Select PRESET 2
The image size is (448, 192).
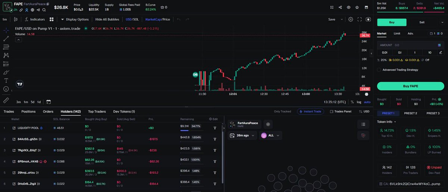point(410,113)
